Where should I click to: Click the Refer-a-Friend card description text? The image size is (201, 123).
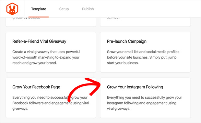pyautogui.click(x=46, y=57)
